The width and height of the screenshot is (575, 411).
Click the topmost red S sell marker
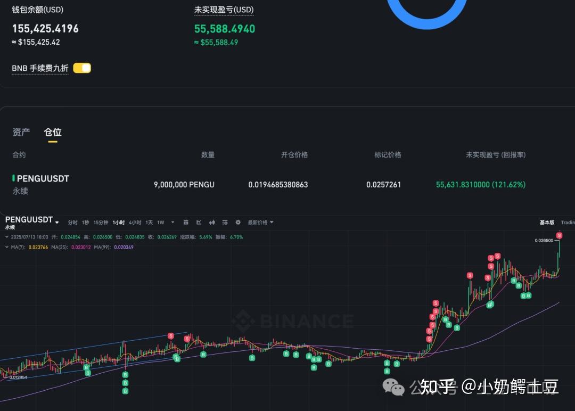coord(559,235)
